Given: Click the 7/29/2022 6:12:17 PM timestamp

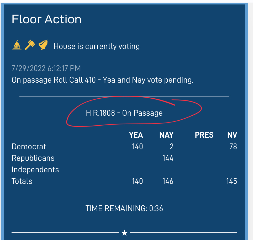Looking at the screenshot, I should (46, 68).
